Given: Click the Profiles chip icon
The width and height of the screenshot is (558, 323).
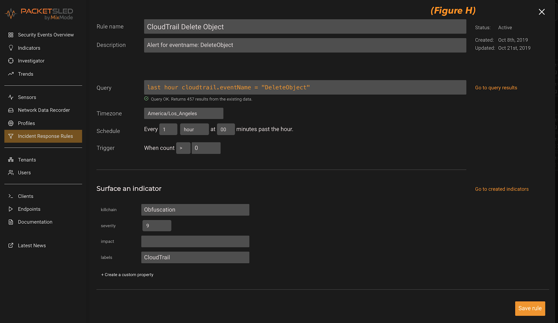Looking at the screenshot, I should (x=11, y=123).
